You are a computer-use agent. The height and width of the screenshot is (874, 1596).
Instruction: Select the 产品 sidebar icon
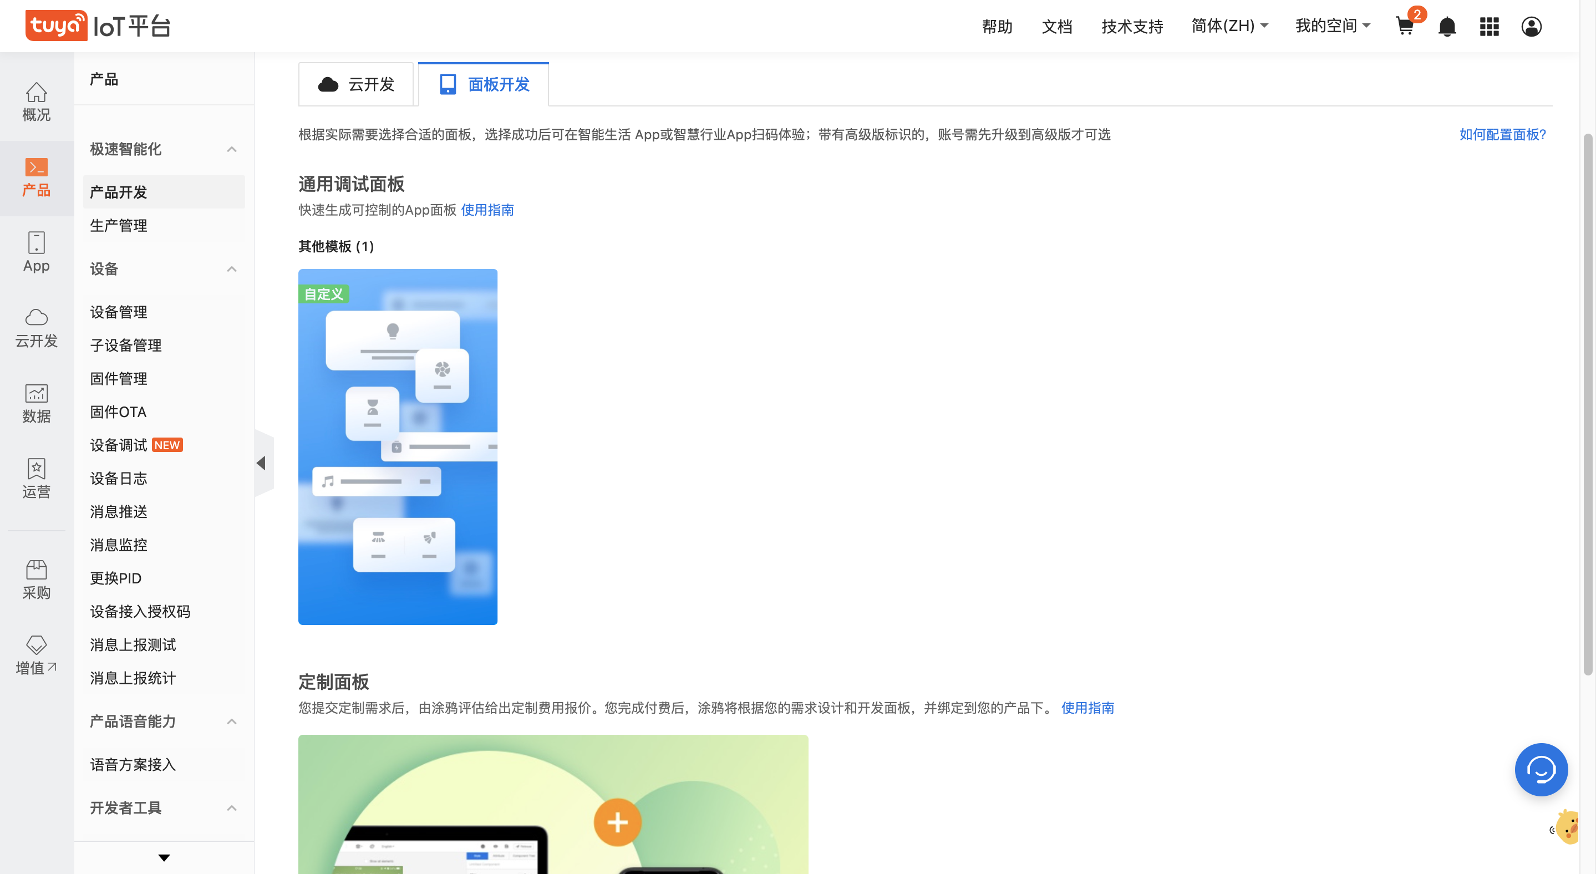[37, 178]
